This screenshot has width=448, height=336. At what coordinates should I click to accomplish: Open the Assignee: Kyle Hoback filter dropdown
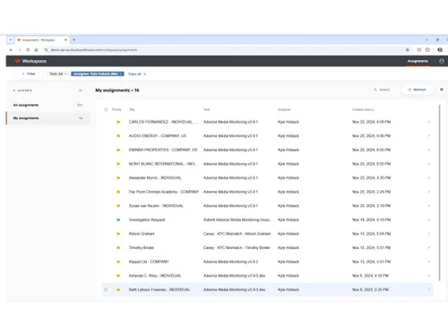[98, 73]
